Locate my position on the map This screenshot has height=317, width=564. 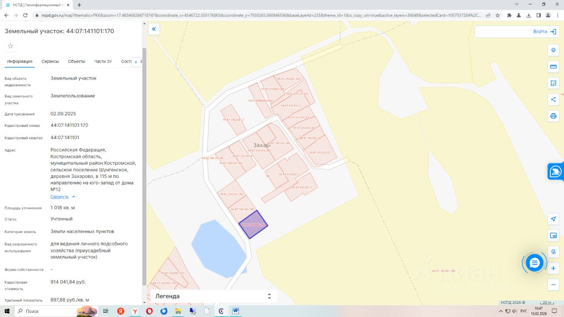click(553, 219)
